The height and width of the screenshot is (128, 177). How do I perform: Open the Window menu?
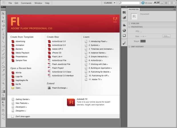38,3
